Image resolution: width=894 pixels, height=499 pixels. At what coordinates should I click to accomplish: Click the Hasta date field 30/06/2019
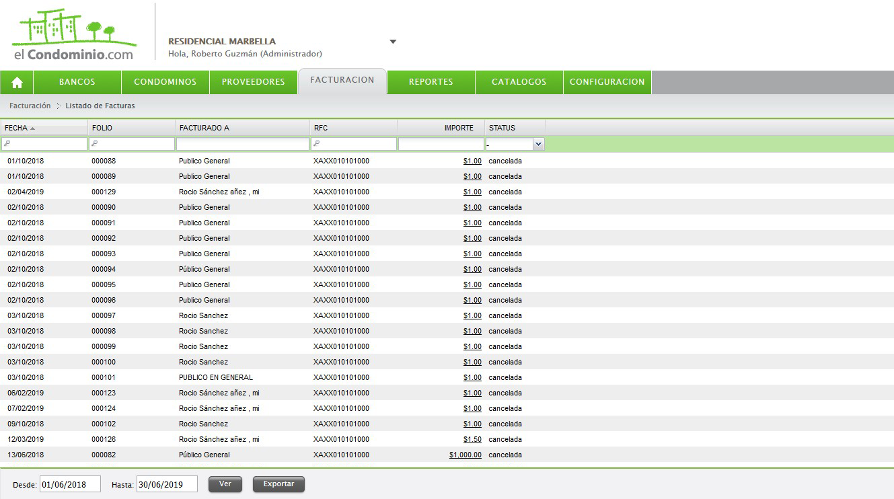pyautogui.click(x=167, y=484)
